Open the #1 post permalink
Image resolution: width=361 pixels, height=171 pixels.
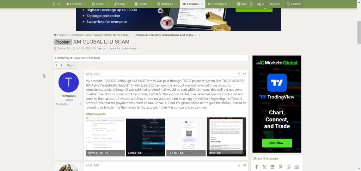coord(245,74)
